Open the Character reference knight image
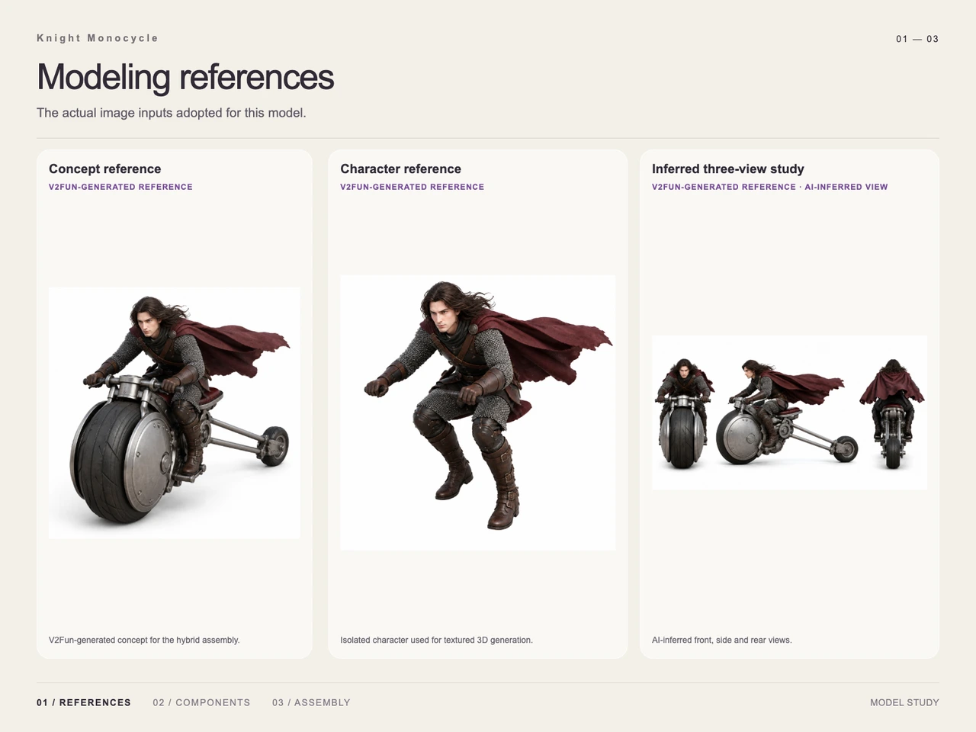The height and width of the screenshot is (732, 976). [x=477, y=413]
